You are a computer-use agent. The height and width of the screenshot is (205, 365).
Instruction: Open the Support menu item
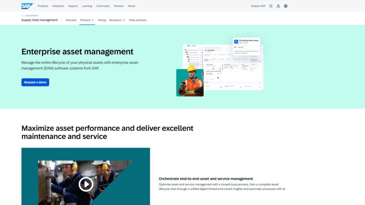73,6
